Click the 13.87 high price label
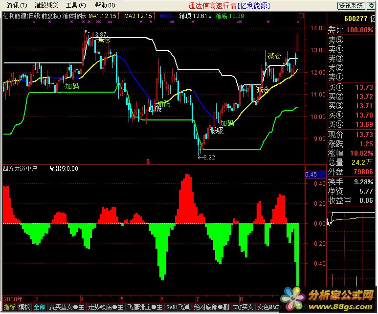This screenshot has width=378, height=314. point(99,35)
